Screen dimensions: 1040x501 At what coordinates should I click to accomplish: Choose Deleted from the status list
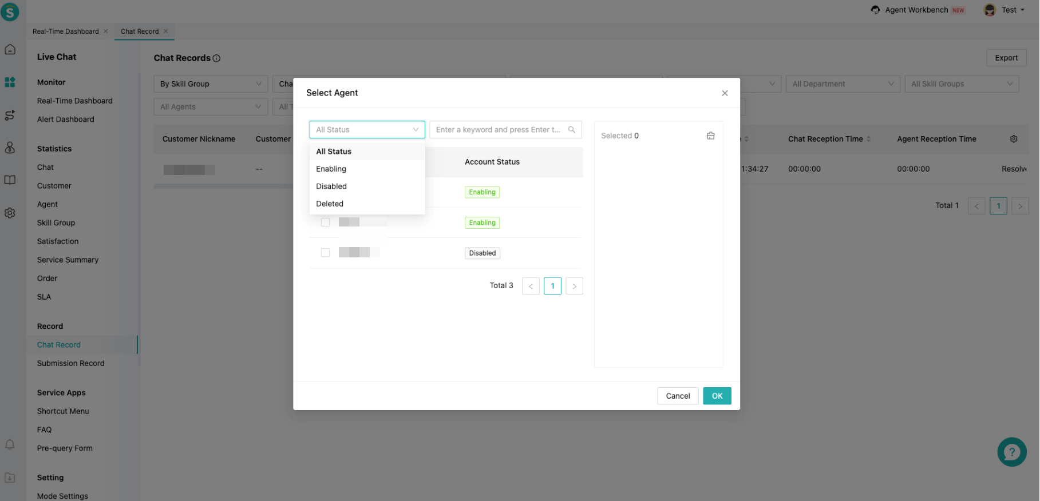click(330, 204)
